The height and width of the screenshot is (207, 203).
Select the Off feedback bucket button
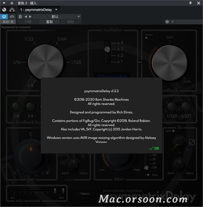coord(16,107)
